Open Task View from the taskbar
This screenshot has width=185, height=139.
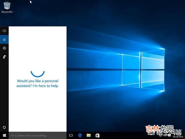tap(71, 135)
